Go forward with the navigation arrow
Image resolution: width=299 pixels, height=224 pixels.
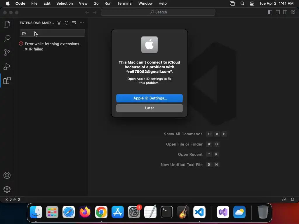click(x=95, y=12)
